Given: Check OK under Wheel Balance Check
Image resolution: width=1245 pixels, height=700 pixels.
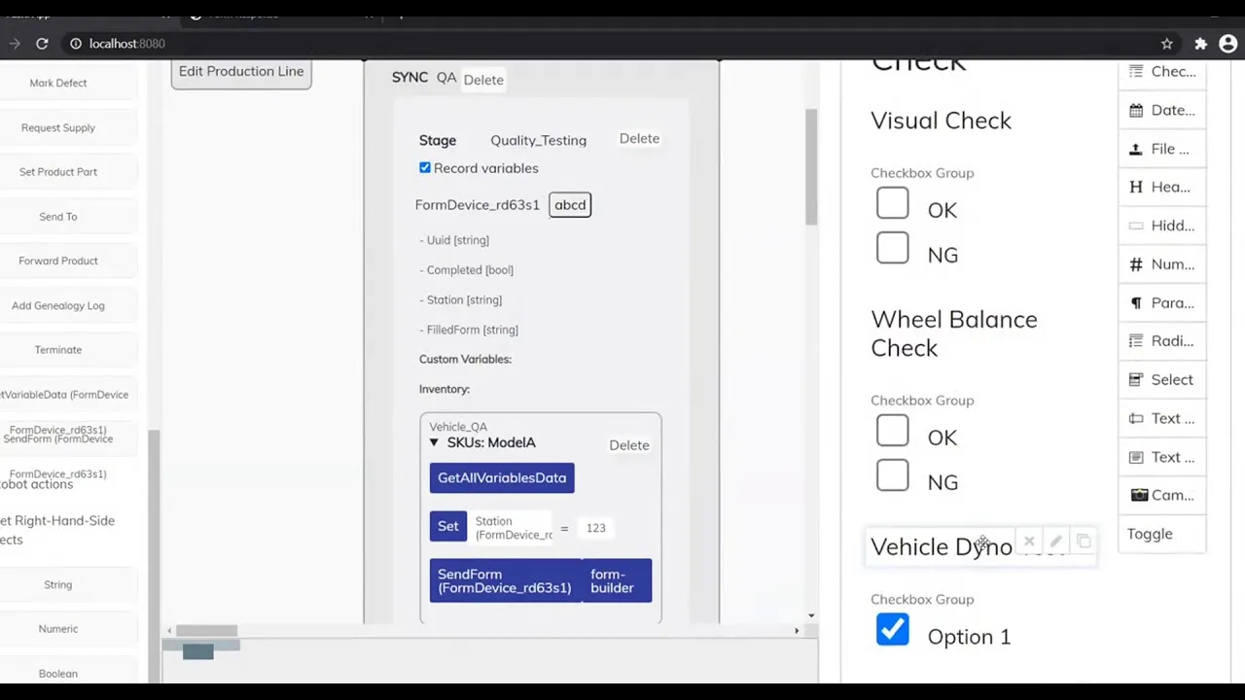Looking at the screenshot, I should pos(892,431).
